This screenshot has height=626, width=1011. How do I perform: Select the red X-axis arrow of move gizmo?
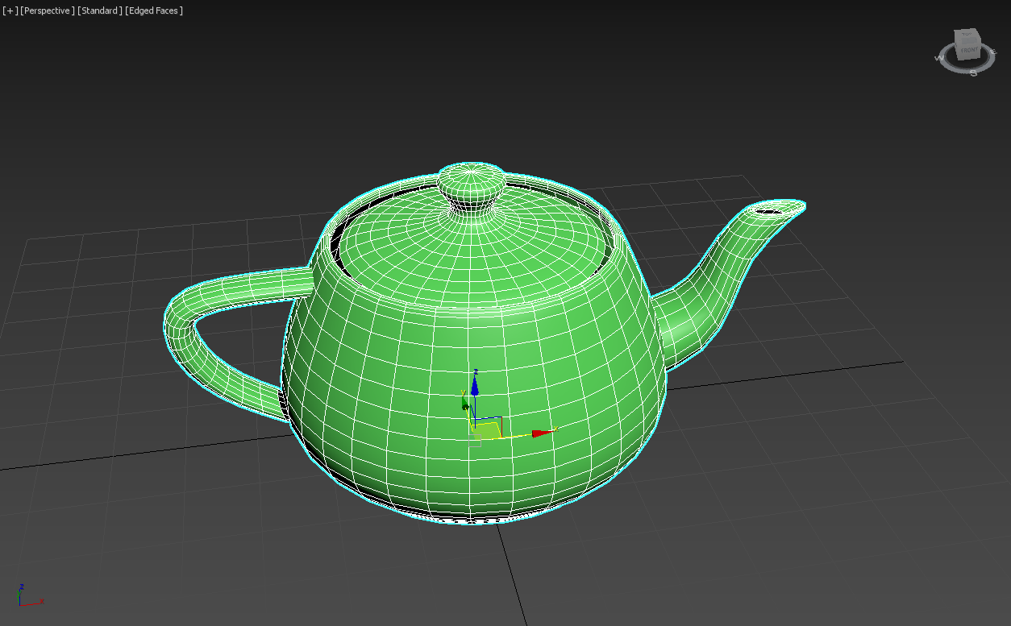[x=543, y=433]
